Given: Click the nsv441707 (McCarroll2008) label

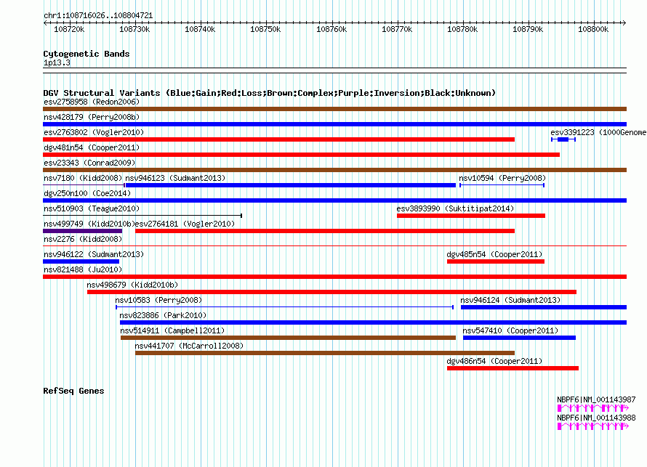Looking at the screenshot, I should [189, 346].
